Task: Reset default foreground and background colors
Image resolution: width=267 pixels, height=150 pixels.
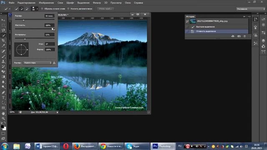Action: point(1,122)
